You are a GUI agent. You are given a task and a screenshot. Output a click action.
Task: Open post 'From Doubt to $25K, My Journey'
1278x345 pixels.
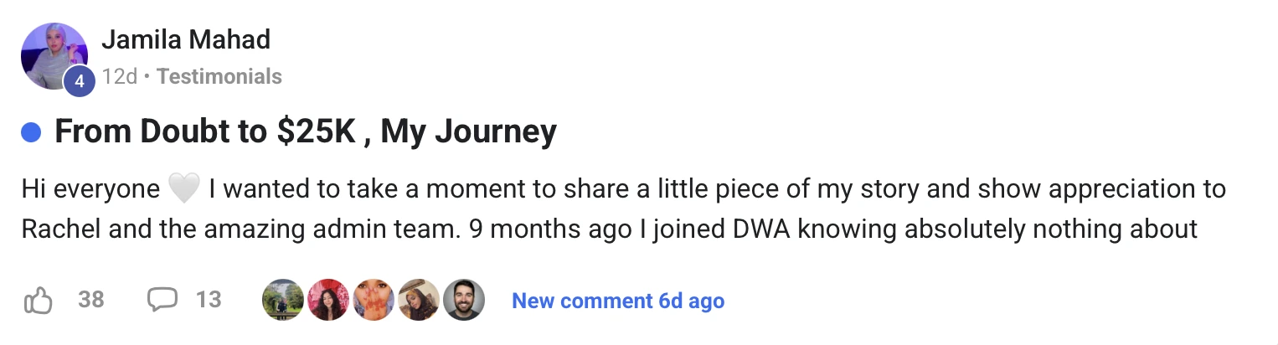pyautogui.click(x=306, y=132)
